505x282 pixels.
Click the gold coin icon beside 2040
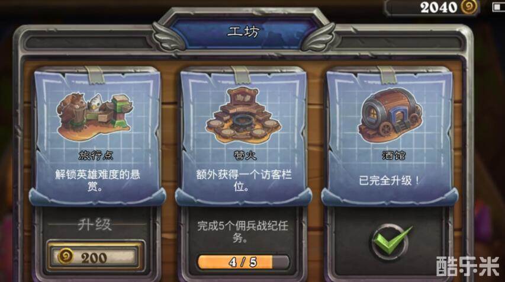[x=468, y=7]
